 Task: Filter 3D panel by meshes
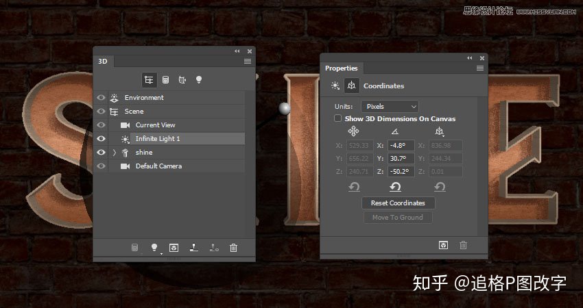[x=166, y=80]
